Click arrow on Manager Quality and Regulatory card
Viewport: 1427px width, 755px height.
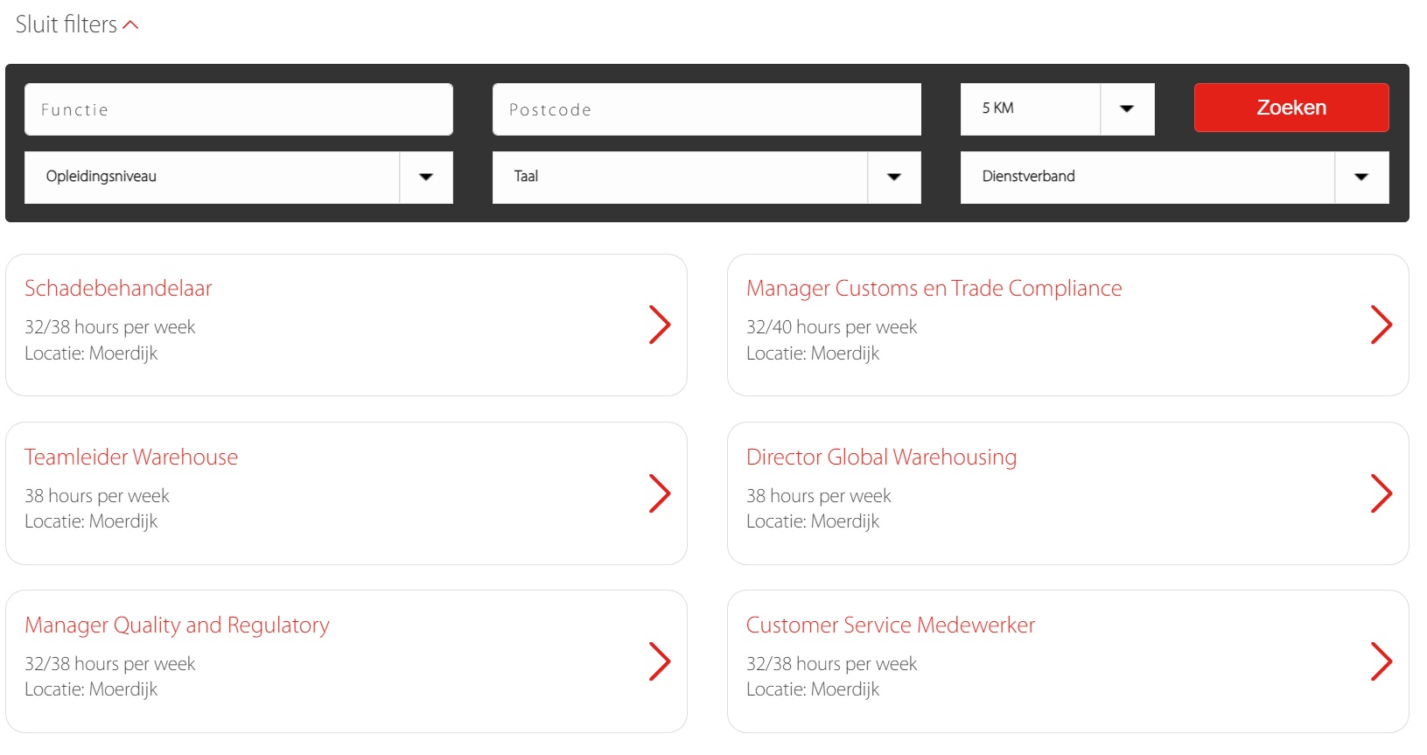point(659,661)
